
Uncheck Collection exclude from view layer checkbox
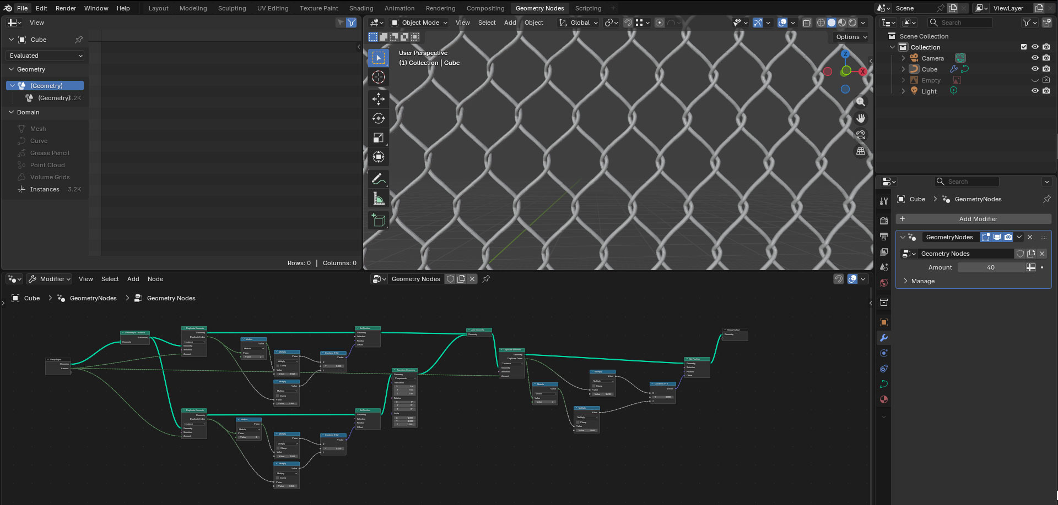point(1024,47)
